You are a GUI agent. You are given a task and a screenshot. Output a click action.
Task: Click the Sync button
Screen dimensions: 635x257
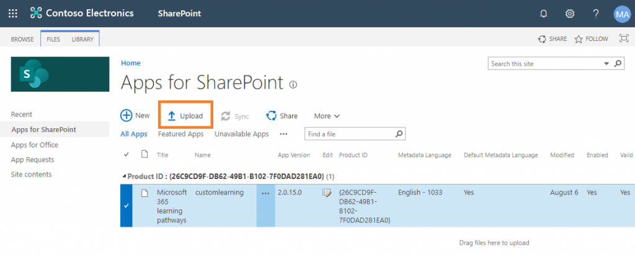click(x=235, y=116)
